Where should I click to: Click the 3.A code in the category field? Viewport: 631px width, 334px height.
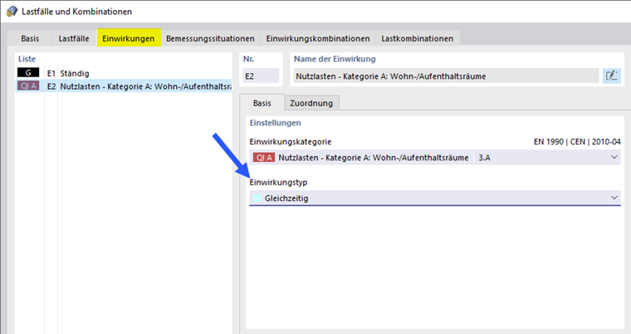pos(485,158)
